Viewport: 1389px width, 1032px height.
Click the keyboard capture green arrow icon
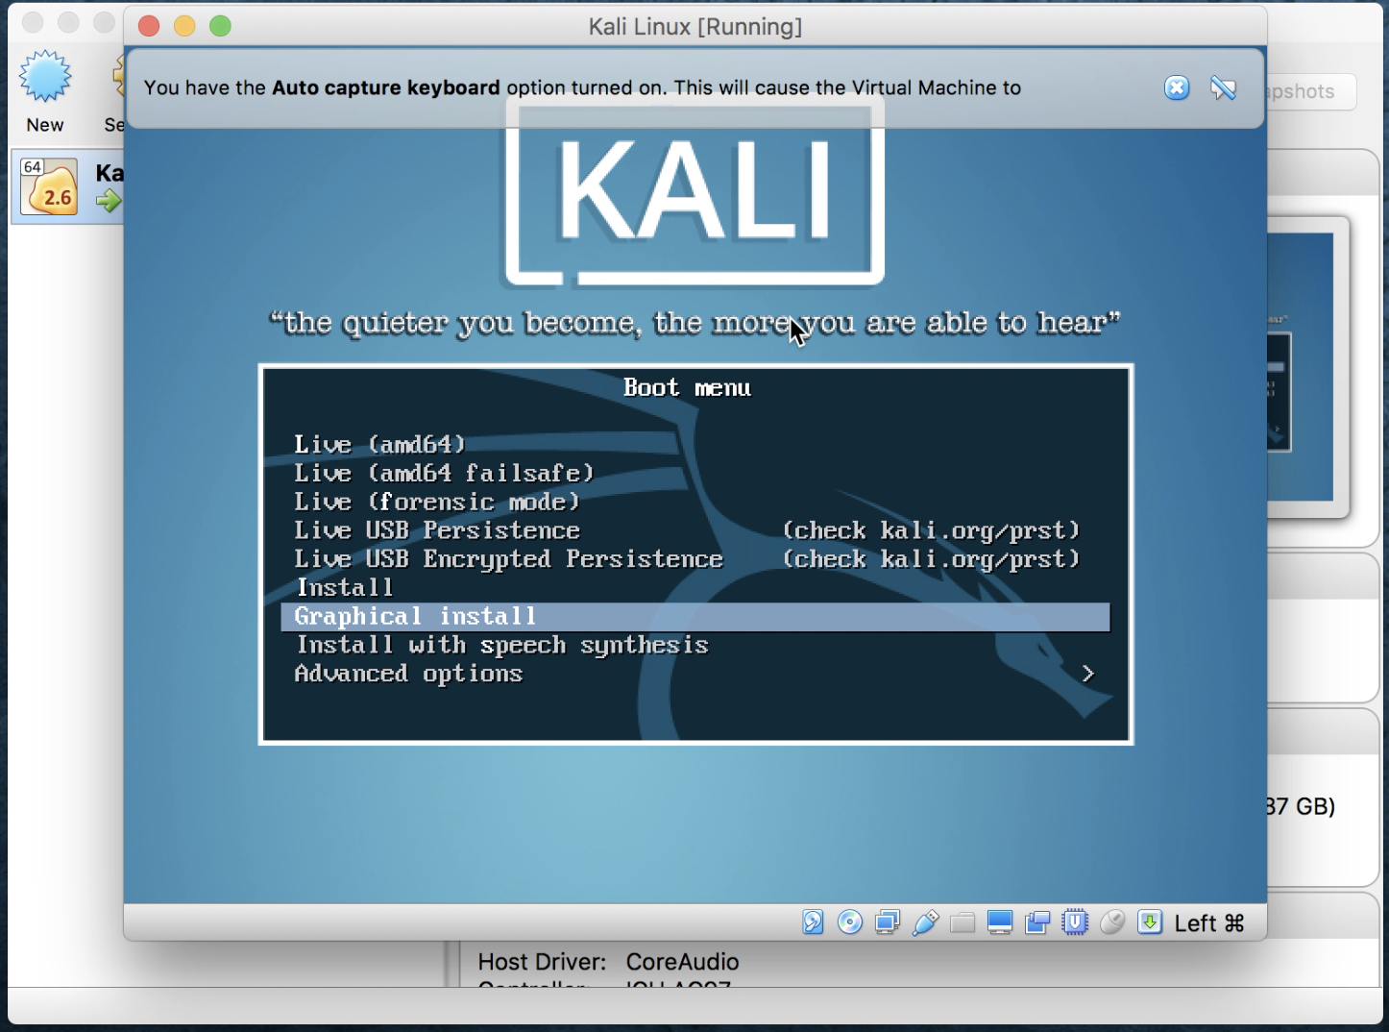pyautogui.click(x=1150, y=922)
